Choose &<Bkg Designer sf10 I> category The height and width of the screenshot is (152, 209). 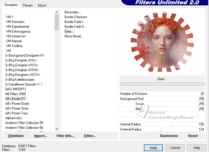[x=21, y=60]
